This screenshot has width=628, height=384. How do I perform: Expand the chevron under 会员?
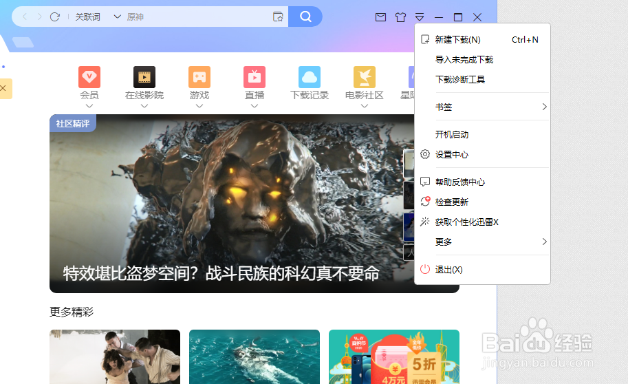(89, 106)
